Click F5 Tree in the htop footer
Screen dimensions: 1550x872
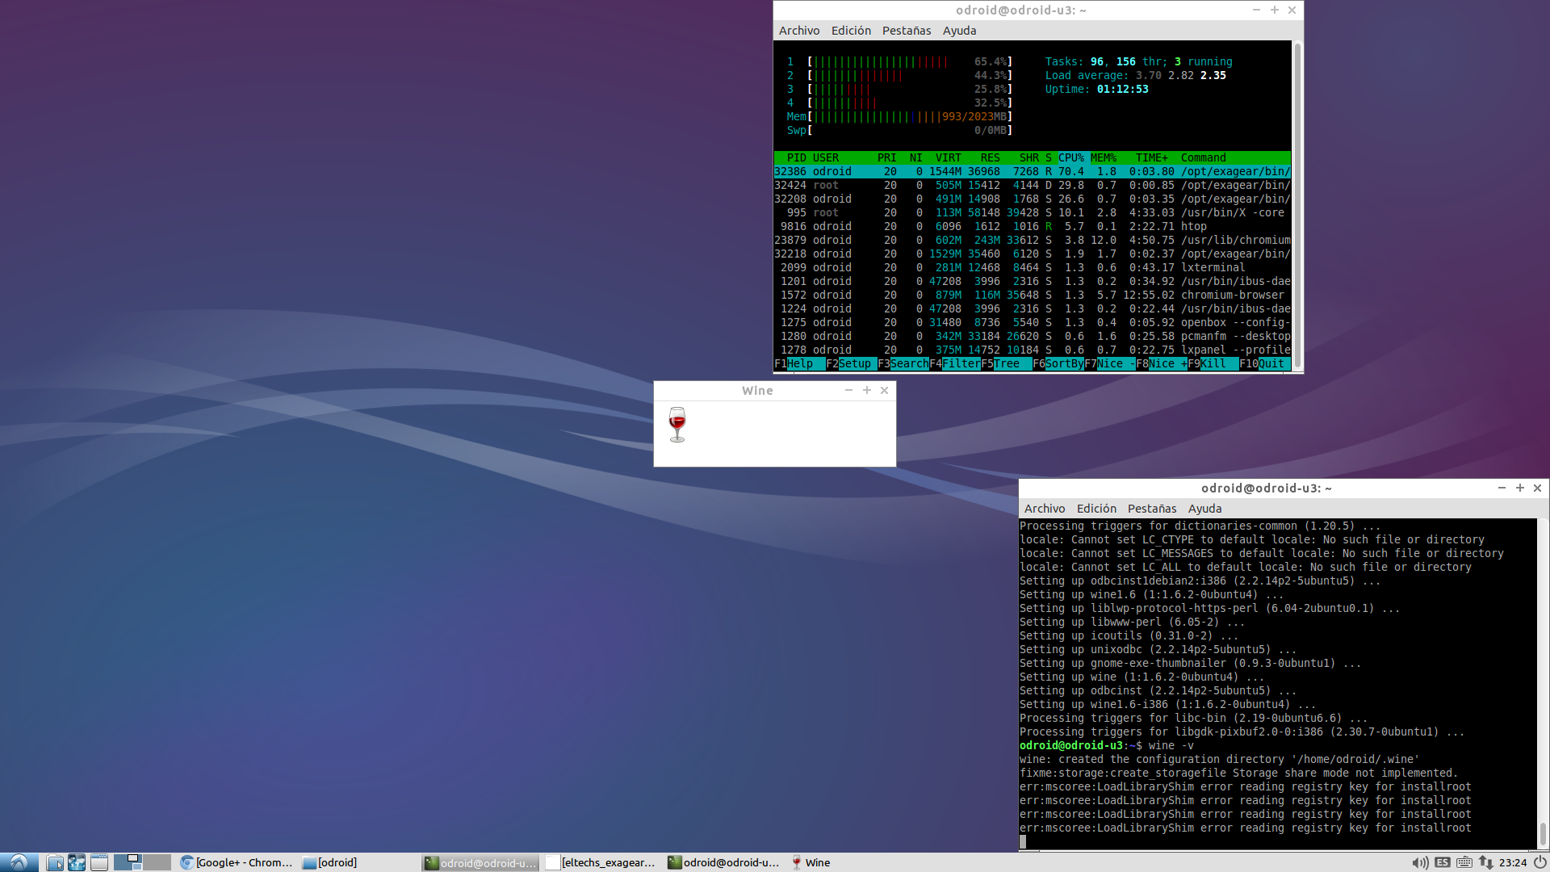pyautogui.click(x=1006, y=364)
